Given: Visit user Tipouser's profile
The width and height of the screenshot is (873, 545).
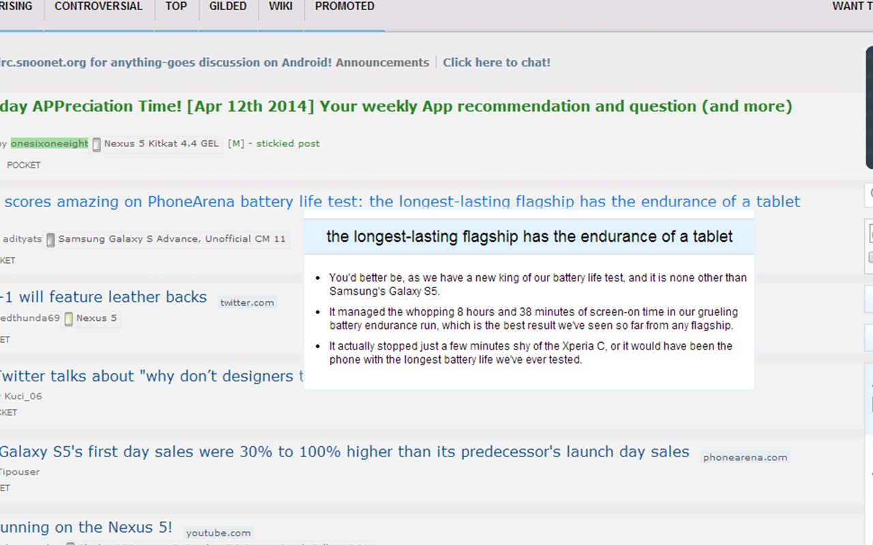Looking at the screenshot, I should (20, 472).
